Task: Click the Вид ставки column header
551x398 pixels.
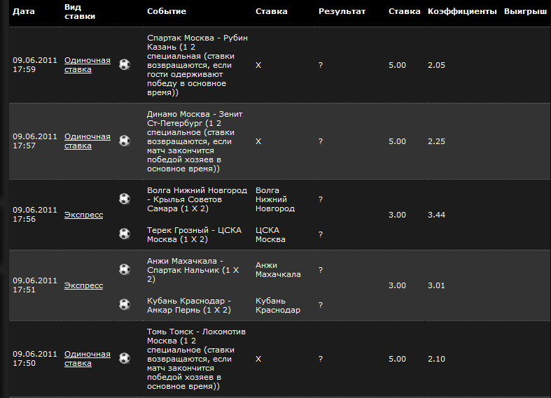Action: point(80,12)
